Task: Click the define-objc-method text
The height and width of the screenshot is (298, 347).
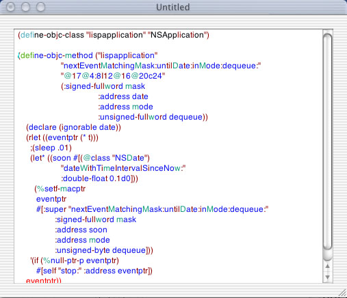Action: point(57,55)
